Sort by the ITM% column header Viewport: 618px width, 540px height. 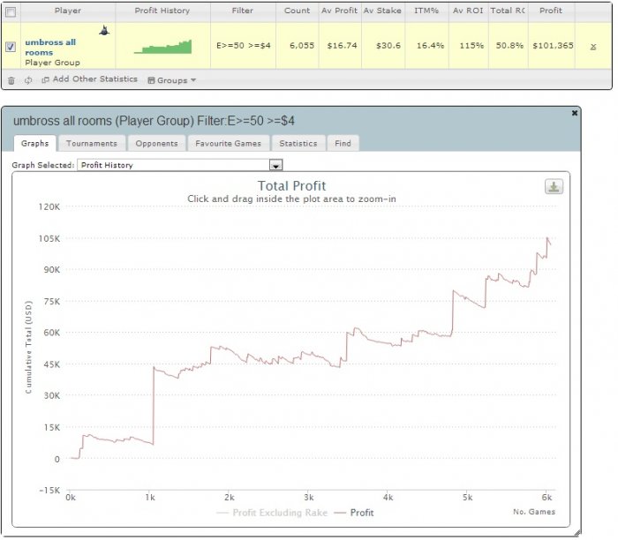click(426, 11)
